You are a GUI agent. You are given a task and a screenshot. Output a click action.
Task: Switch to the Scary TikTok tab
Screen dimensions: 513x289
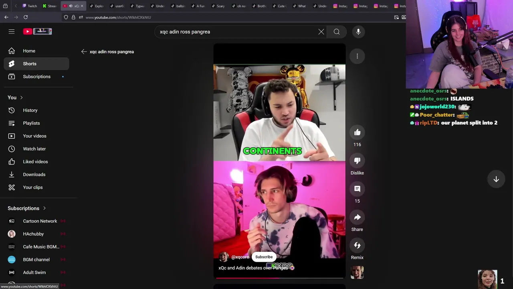(218, 6)
